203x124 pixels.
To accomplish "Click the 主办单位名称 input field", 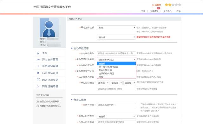I will [116, 53].
